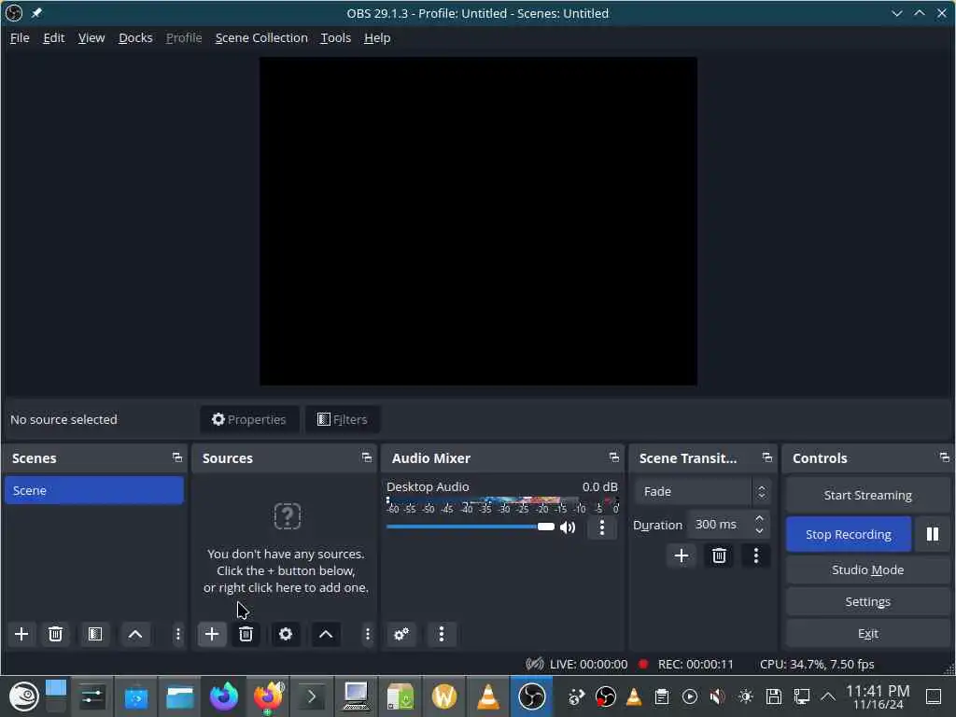Viewport: 956px width, 717px height.
Task: Open the Help menu
Action: point(377,37)
